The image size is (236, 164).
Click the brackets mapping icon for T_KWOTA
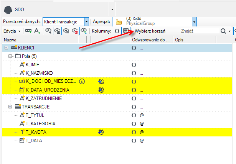134,132
